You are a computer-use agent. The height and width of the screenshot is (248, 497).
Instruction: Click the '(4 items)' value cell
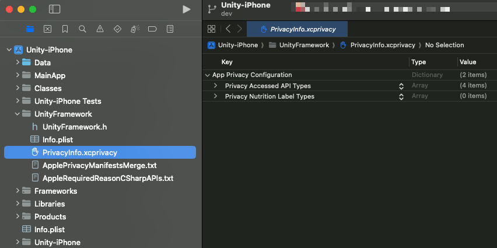pos(473,85)
